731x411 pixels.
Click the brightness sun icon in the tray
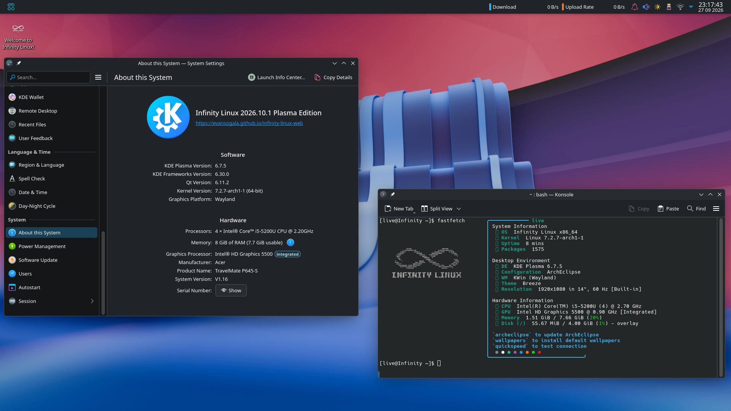tap(658, 7)
